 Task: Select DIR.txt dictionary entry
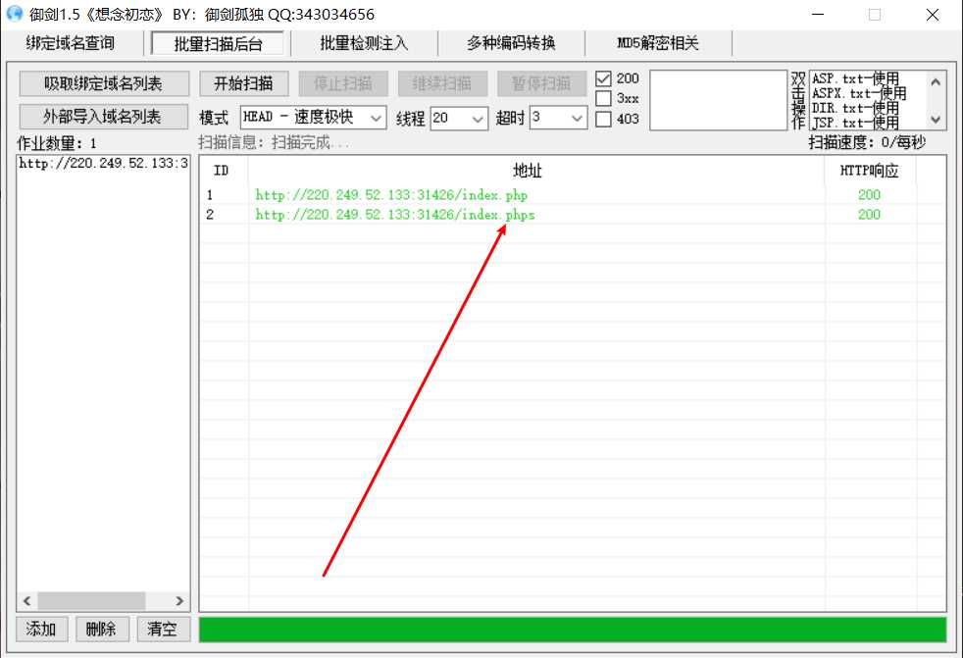(x=855, y=108)
